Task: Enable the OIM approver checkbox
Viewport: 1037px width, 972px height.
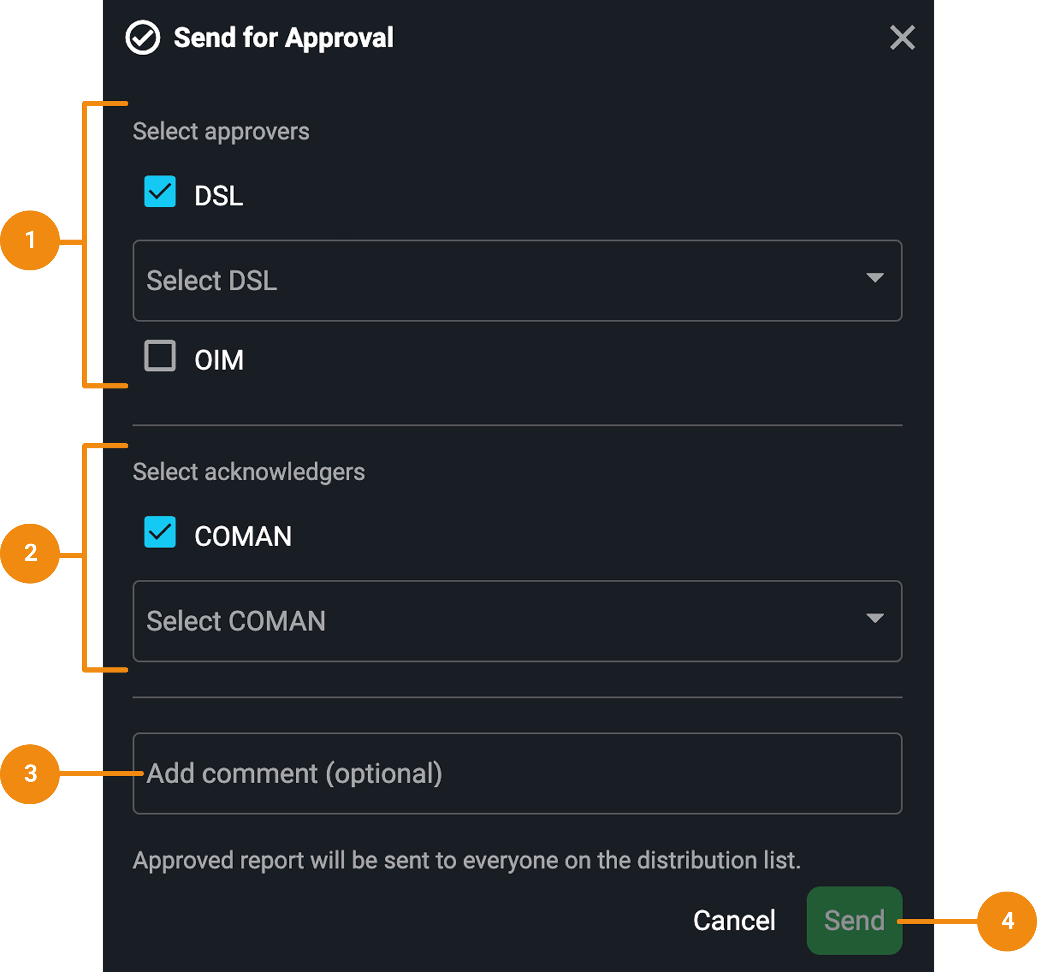Action: (x=160, y=356)
